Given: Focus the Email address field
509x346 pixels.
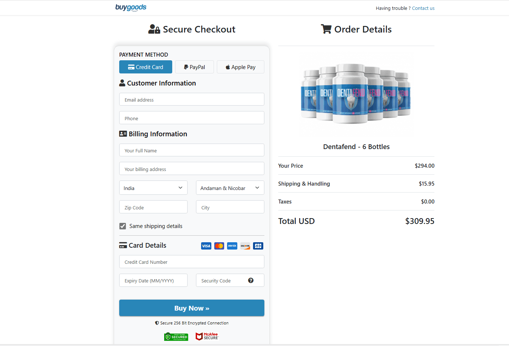Looking at the screenshot, I should [192, 99].
